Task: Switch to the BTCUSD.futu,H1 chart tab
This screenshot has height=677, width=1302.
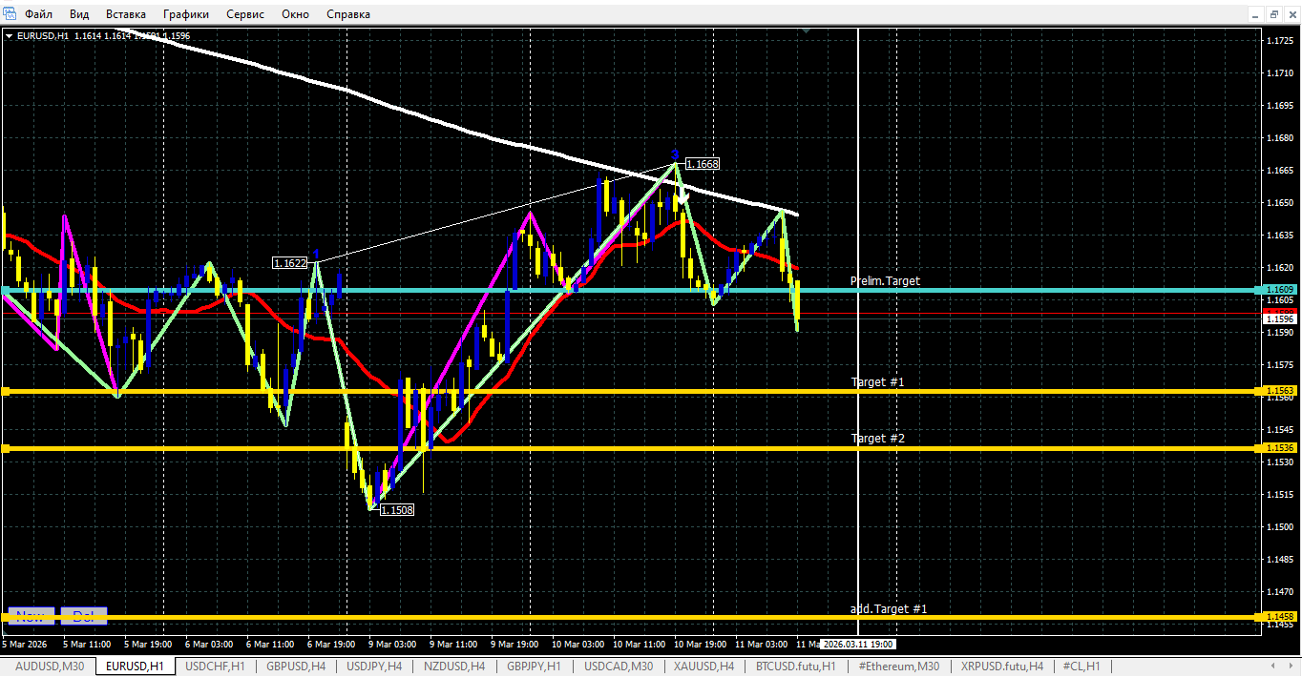Action: click(x=796, y=666)
